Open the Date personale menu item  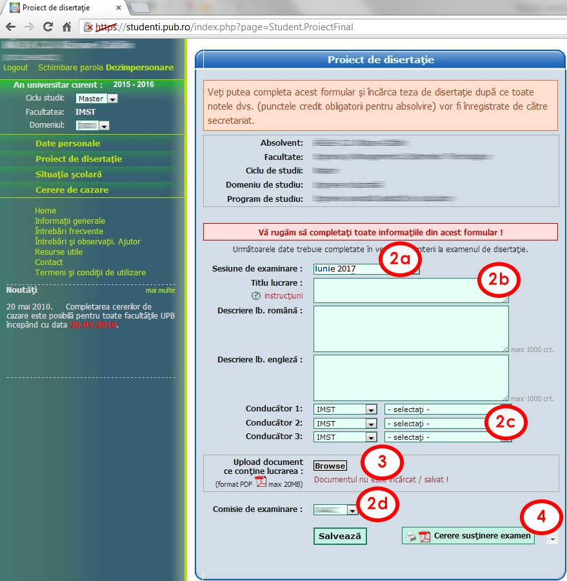tap(68, 144)
